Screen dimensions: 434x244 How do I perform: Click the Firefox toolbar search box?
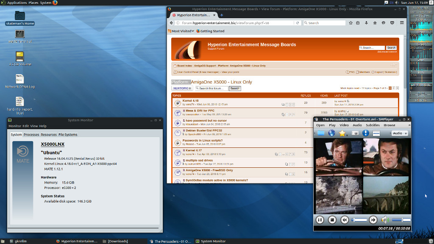pos(324,23)
